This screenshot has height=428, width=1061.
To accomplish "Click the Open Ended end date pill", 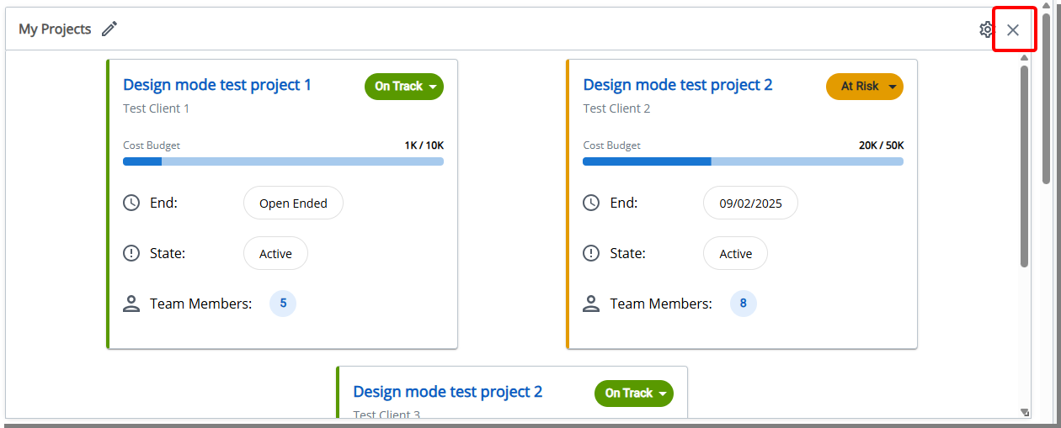I will (x=293, y=203).
